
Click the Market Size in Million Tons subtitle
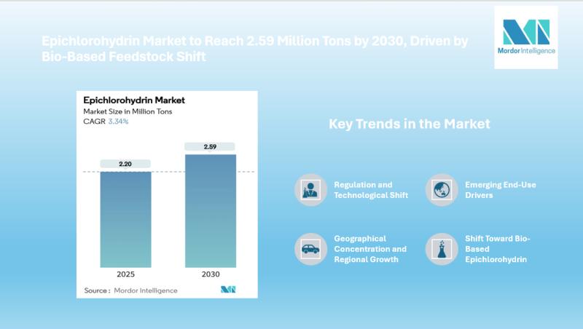pos(128,111)
